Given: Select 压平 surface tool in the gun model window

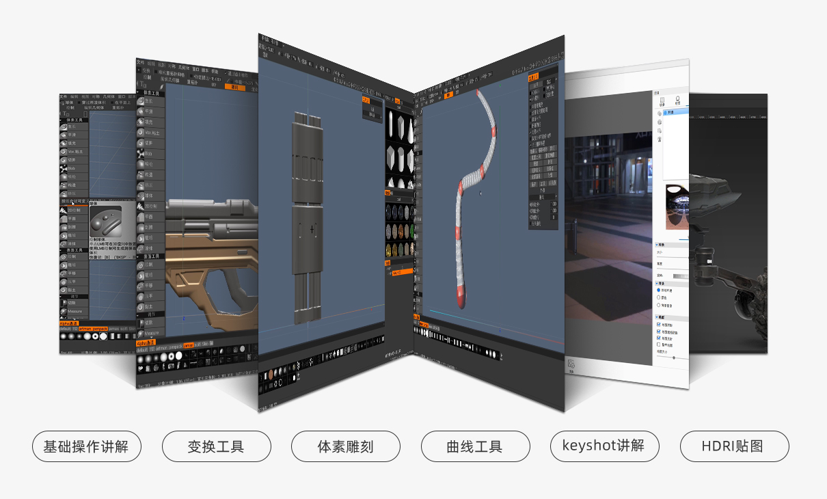Looking at the screenshot, I should point(150,296).
